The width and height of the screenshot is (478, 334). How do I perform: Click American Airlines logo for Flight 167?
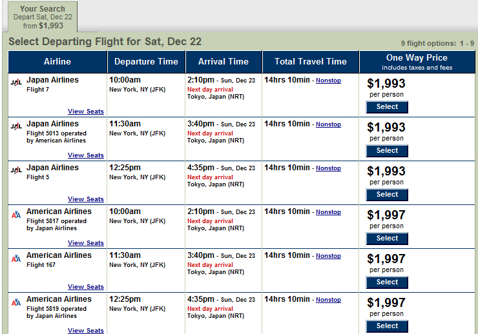tap(16, 259)
